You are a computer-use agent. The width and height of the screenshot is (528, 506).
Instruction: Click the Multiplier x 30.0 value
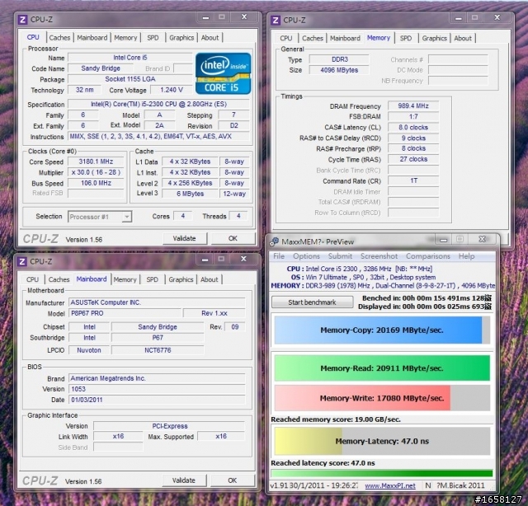coord(96,172)
